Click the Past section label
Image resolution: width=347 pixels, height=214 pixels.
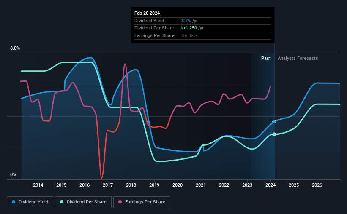click(x=266, y=58)
